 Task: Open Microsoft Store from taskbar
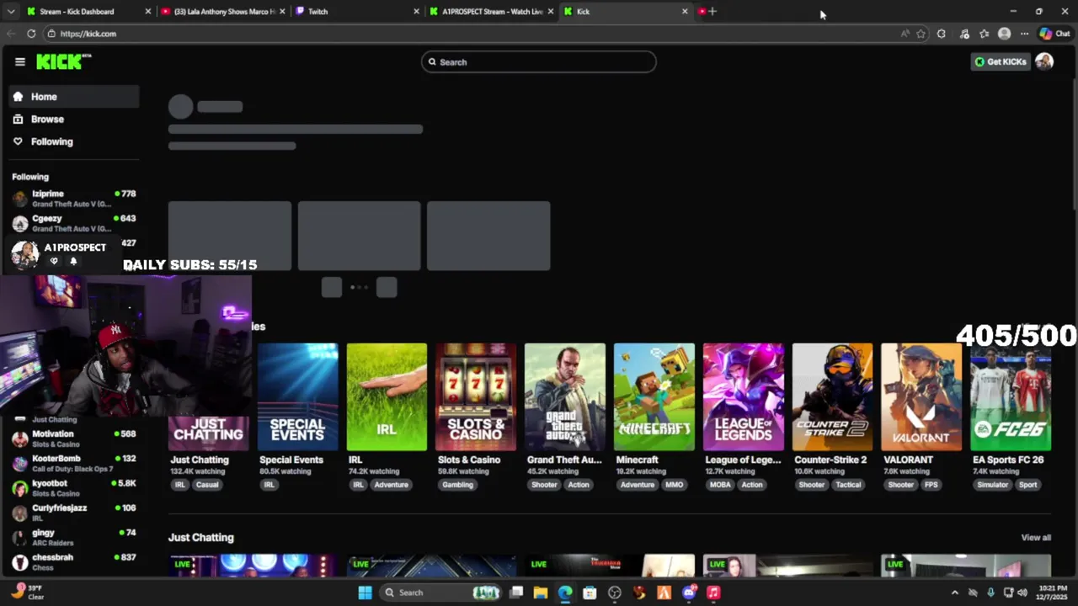tap(590, 593)
